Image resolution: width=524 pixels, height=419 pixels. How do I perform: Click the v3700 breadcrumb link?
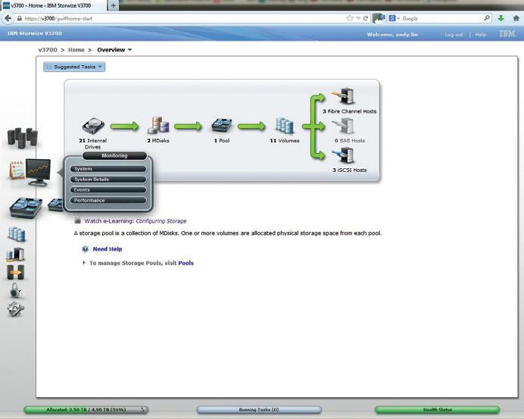tap(48, 50)
